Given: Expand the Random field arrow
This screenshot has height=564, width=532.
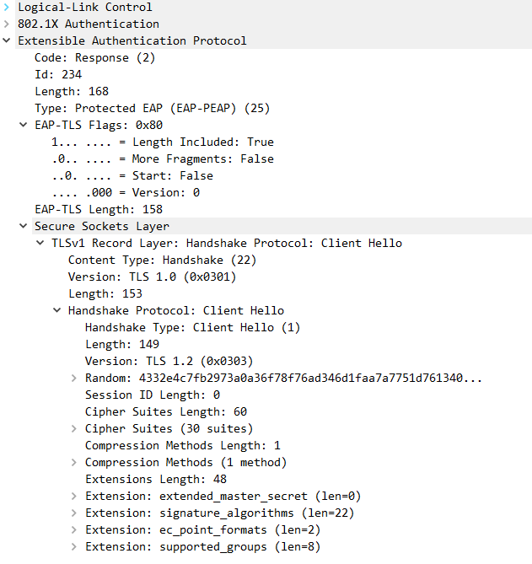Looking at the screenshot, I should pos(75,378).
